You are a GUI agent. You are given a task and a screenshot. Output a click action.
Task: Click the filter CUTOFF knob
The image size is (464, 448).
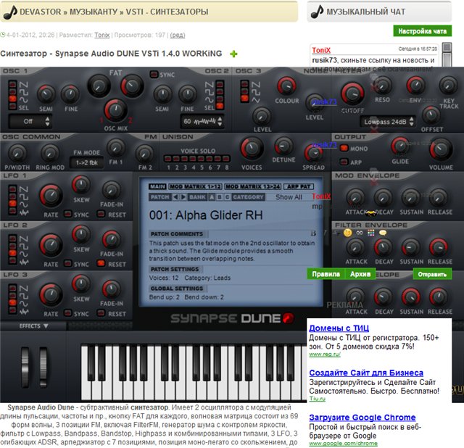point(352,94)
